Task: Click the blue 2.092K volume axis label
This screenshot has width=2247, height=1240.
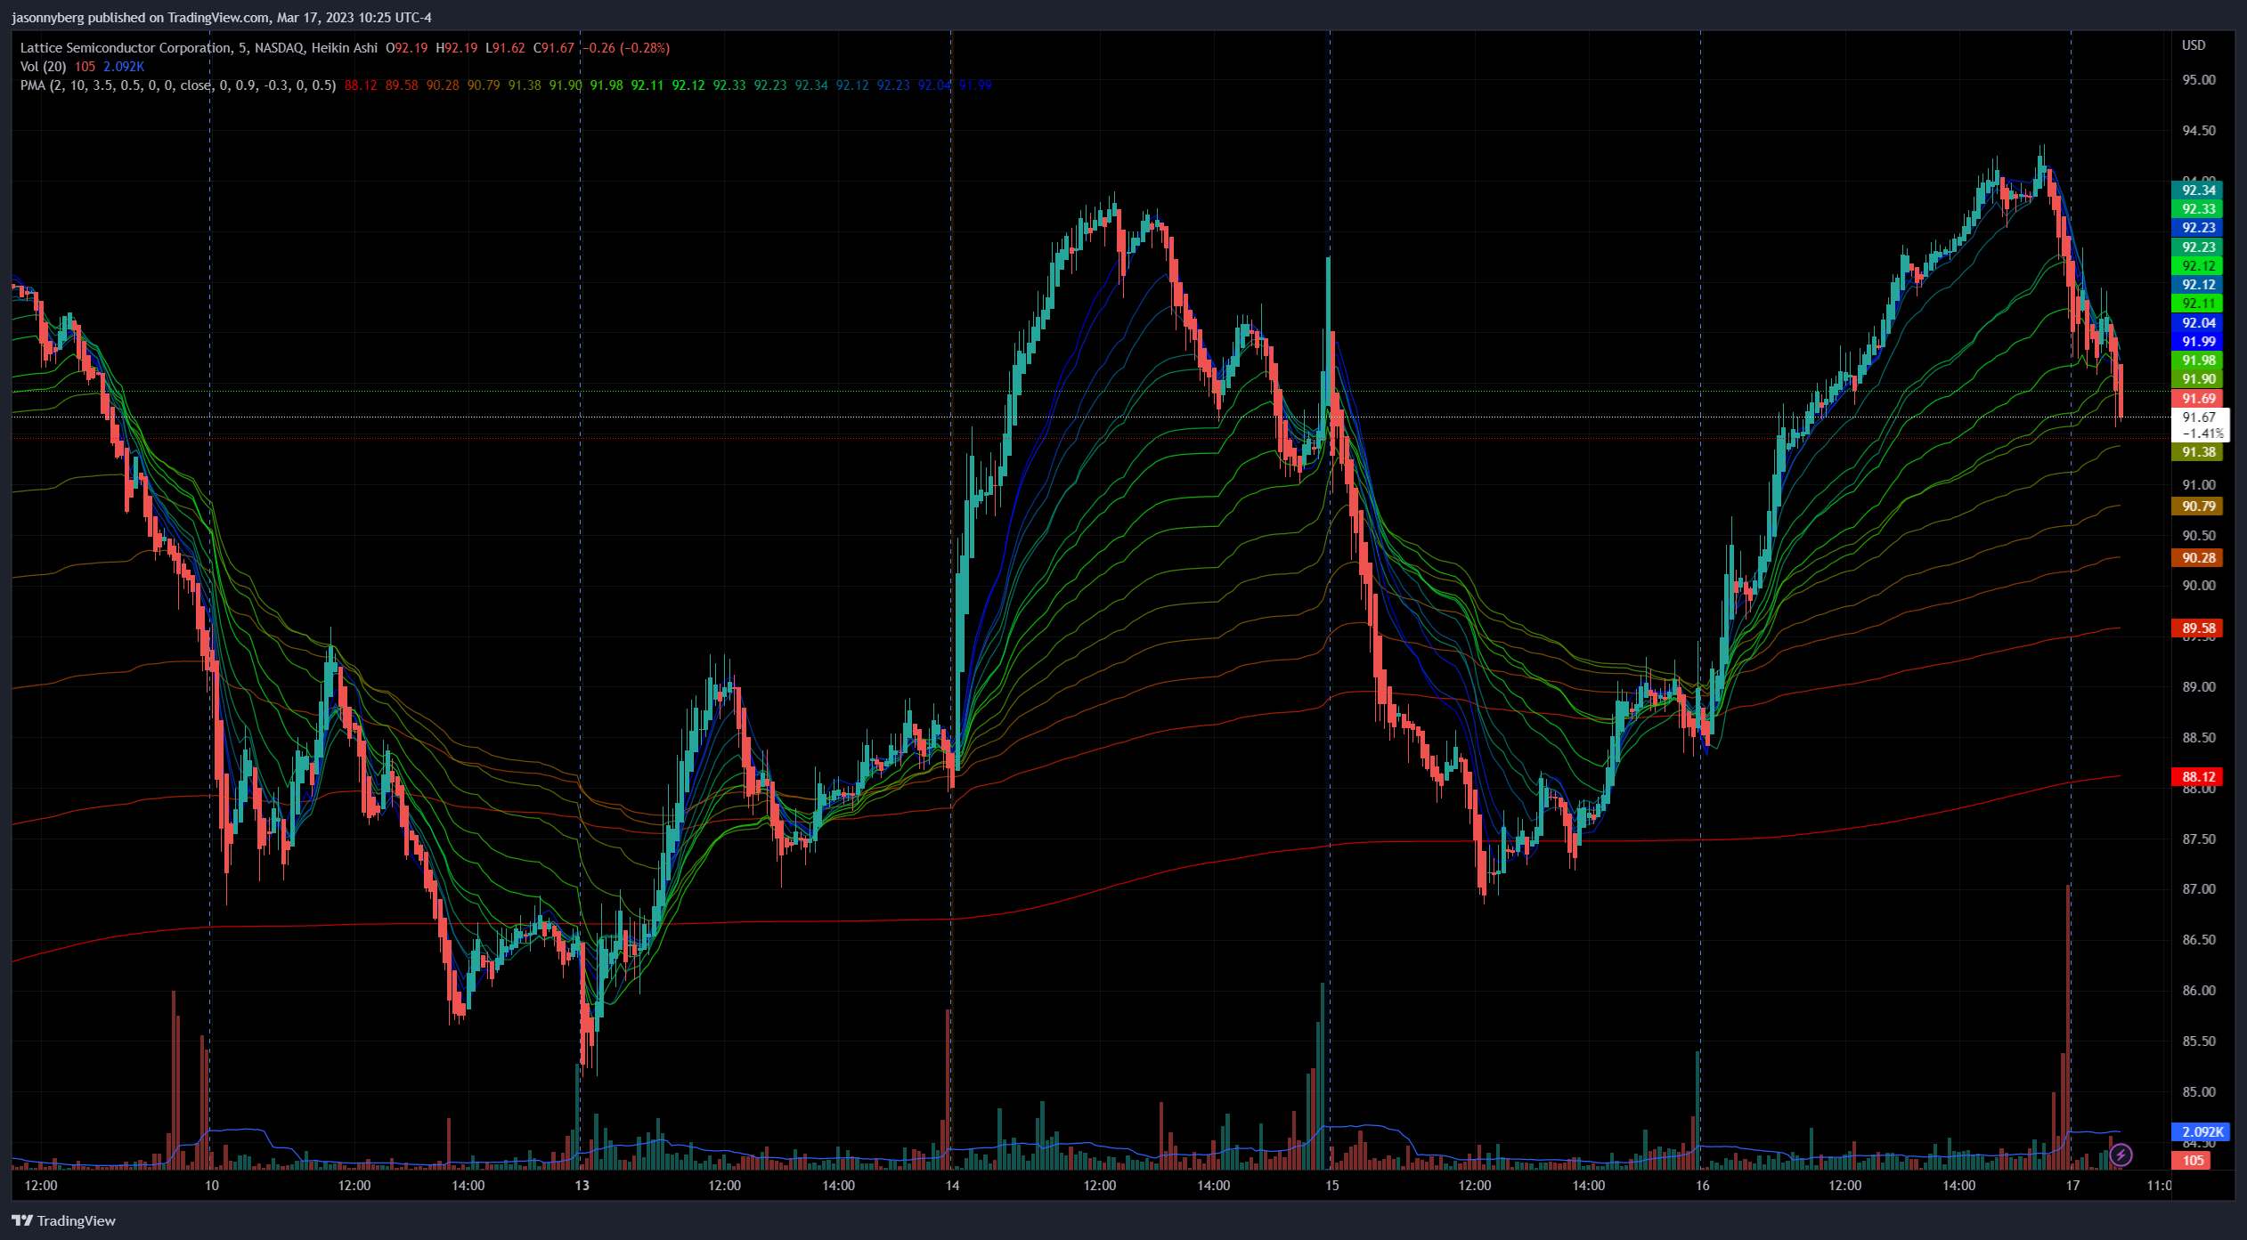Action: coord(2200,1132)
